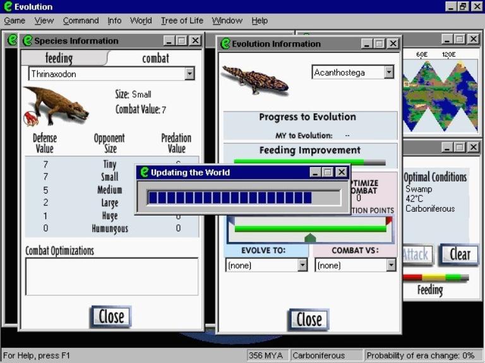Open the World menu
Screen dimensions: 485x363
[x=141, y=21]
